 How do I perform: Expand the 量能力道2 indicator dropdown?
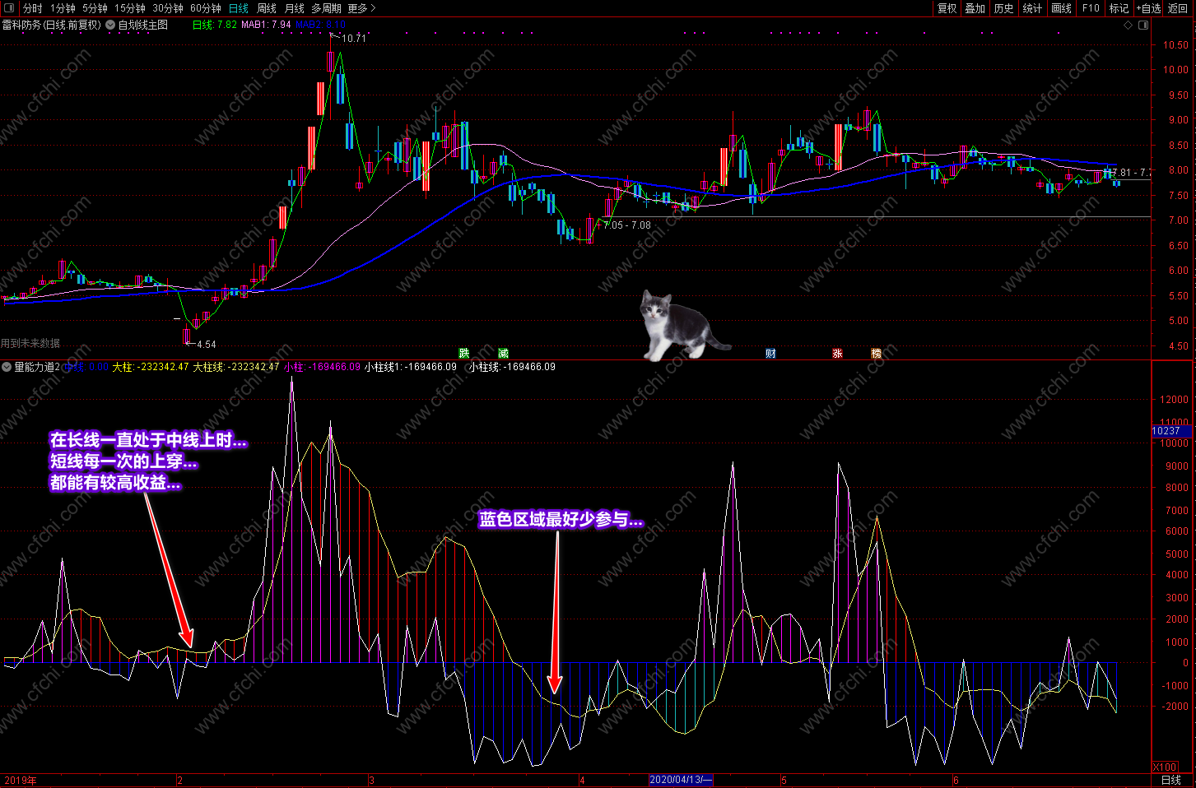pyautogui.click(x=7, y=367)
